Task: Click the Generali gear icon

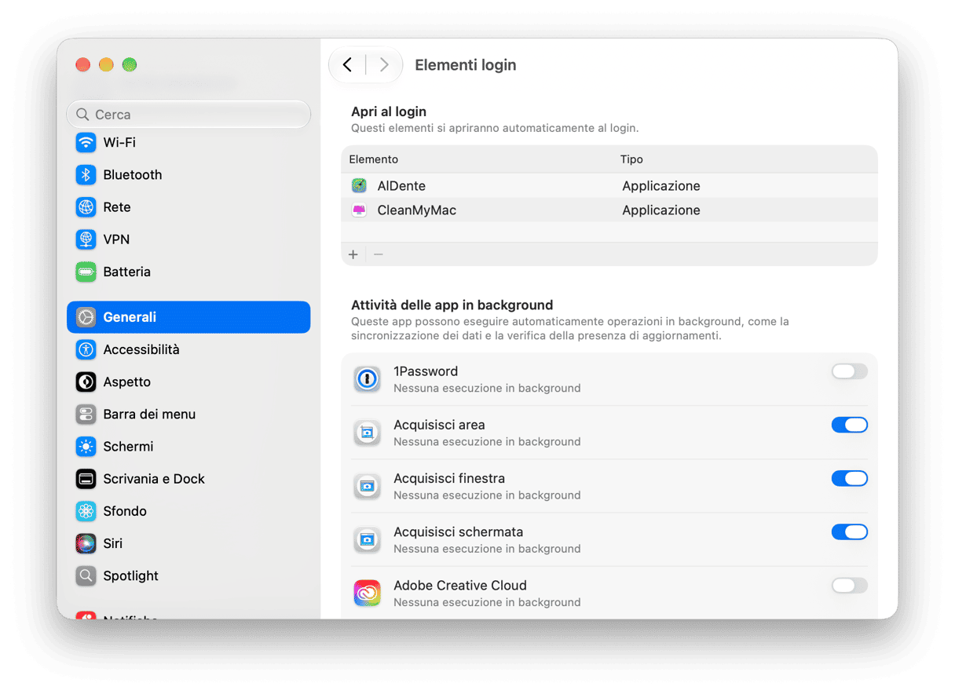Action: tap(86, 317)
